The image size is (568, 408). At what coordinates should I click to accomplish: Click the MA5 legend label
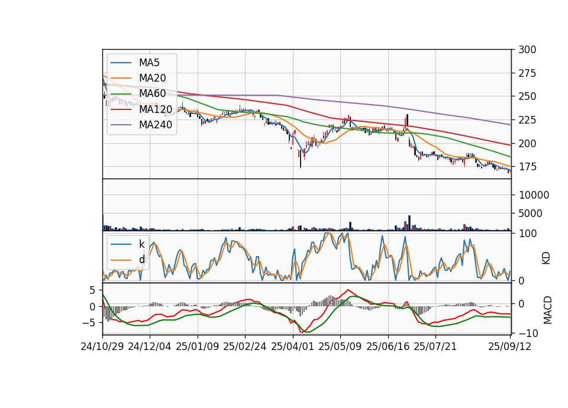[x=149, y=63]
